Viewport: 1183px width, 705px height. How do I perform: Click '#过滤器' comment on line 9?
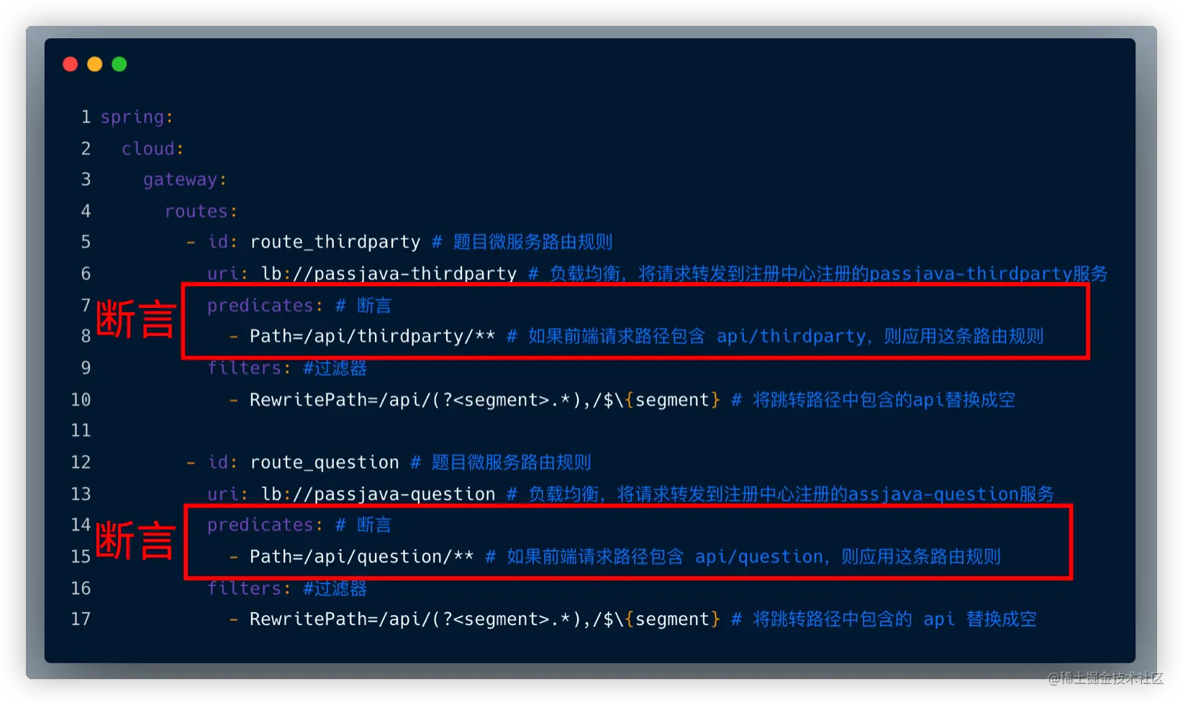coord(335,368)
